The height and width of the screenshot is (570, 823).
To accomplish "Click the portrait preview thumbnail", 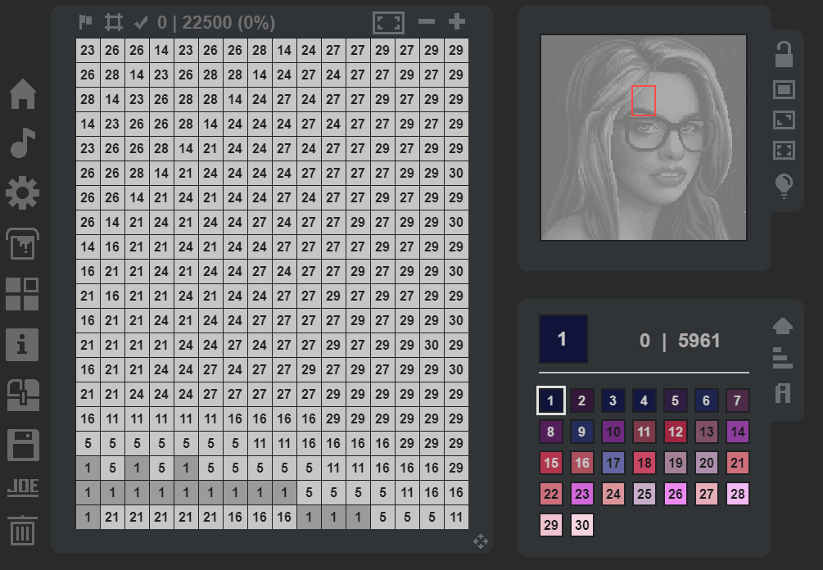I will [644, 138].
